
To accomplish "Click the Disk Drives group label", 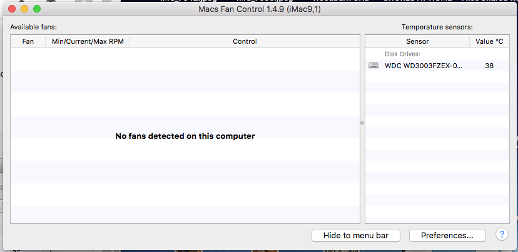I will (x=402, y=54).
